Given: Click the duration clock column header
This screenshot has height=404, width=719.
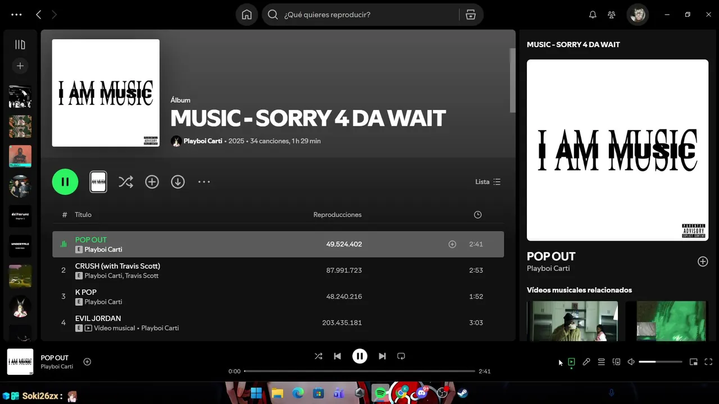Looking at the screenshot, I should [477, 214].
